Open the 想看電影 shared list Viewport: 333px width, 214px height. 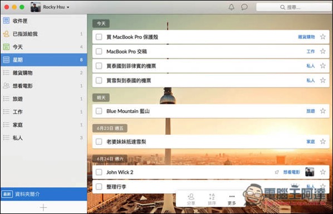pos(43,86)
